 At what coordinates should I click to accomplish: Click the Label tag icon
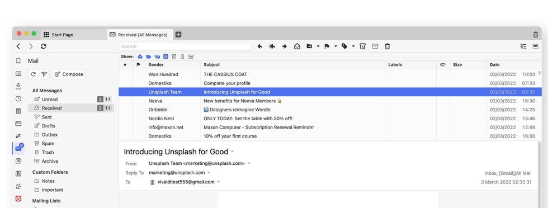(344, 46)
